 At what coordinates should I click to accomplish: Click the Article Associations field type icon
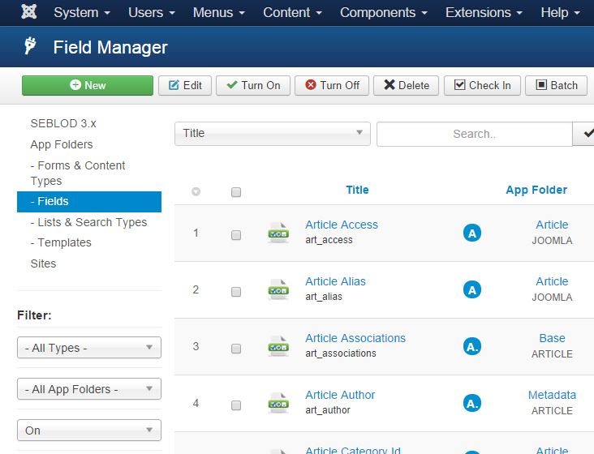278,346
